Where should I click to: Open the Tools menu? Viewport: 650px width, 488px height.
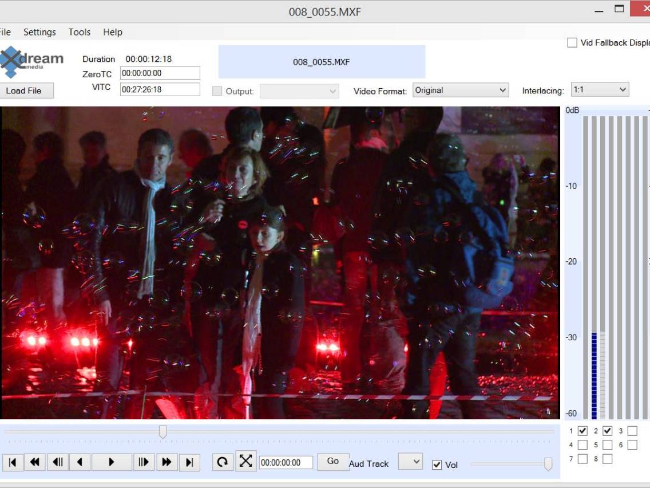tap(80, 32)
